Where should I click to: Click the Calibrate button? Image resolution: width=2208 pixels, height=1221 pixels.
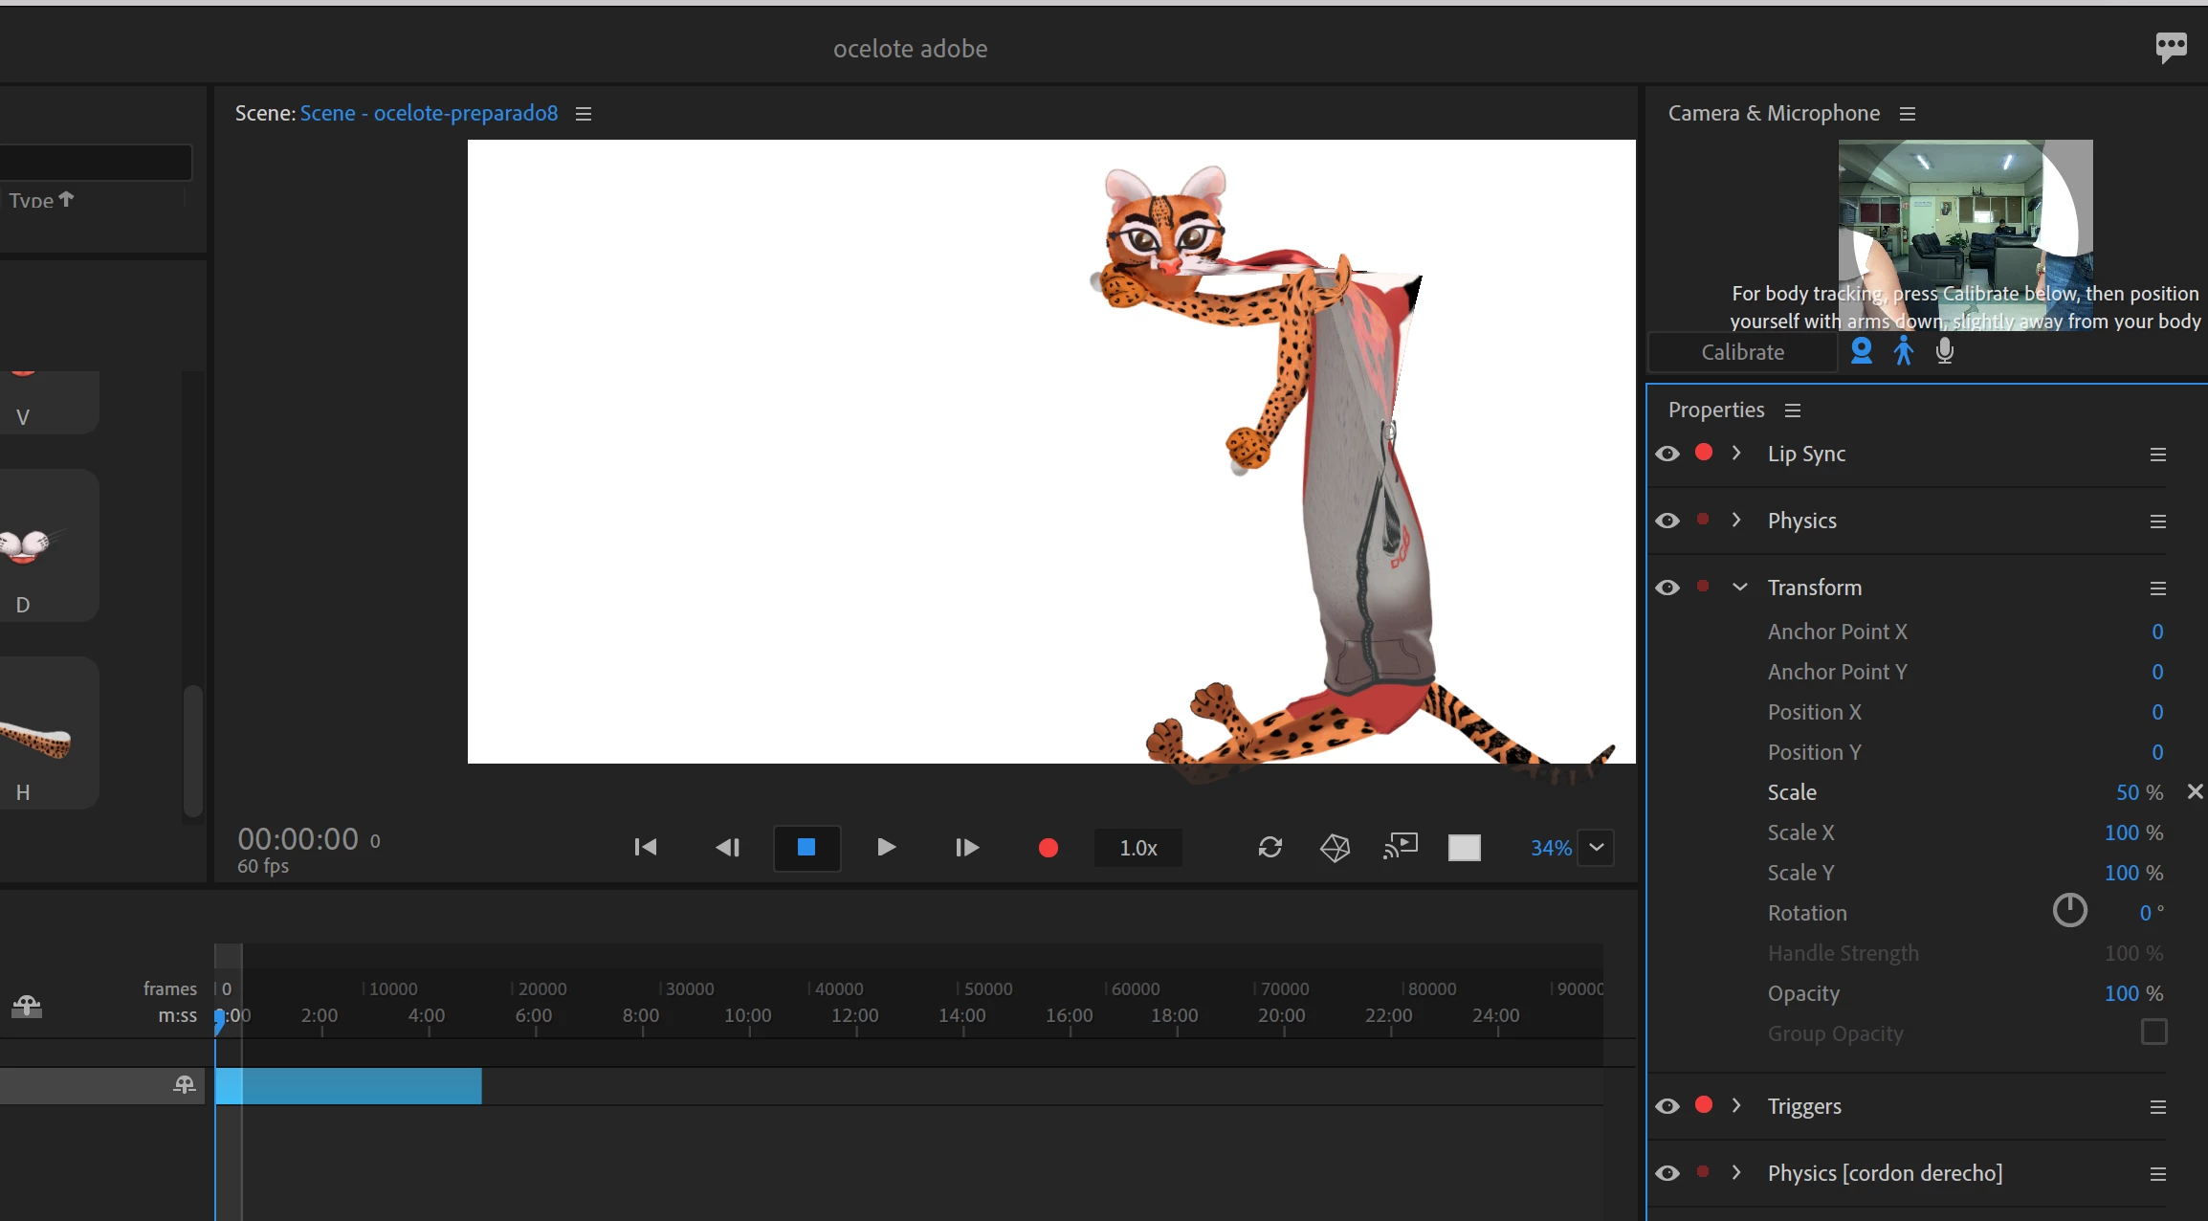click(x=1742, y=352)
